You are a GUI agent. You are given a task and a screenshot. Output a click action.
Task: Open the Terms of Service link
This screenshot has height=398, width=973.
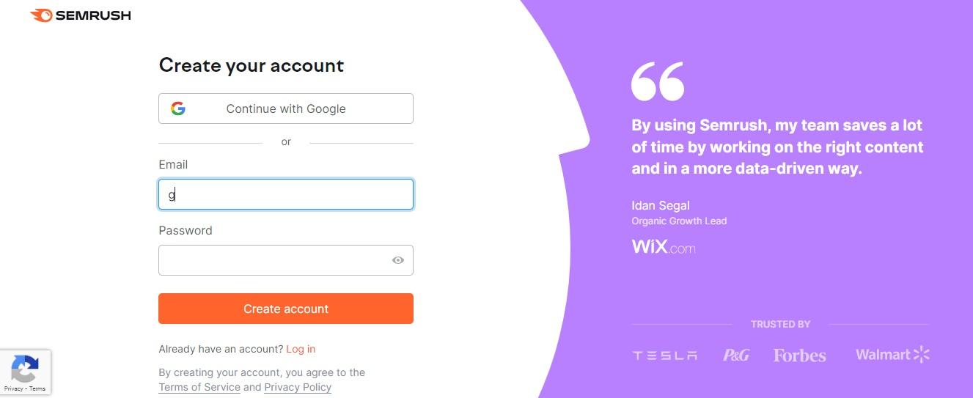click(x=199, y=387)
